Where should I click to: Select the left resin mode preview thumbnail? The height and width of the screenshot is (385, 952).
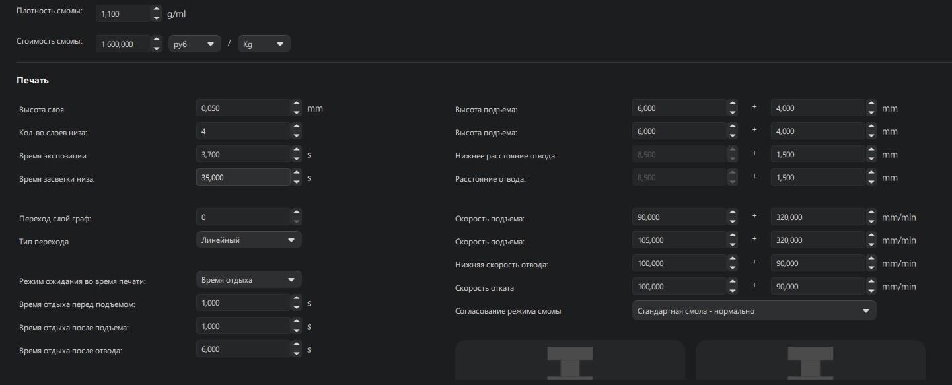pyautogui.click(x=570, y=361)
